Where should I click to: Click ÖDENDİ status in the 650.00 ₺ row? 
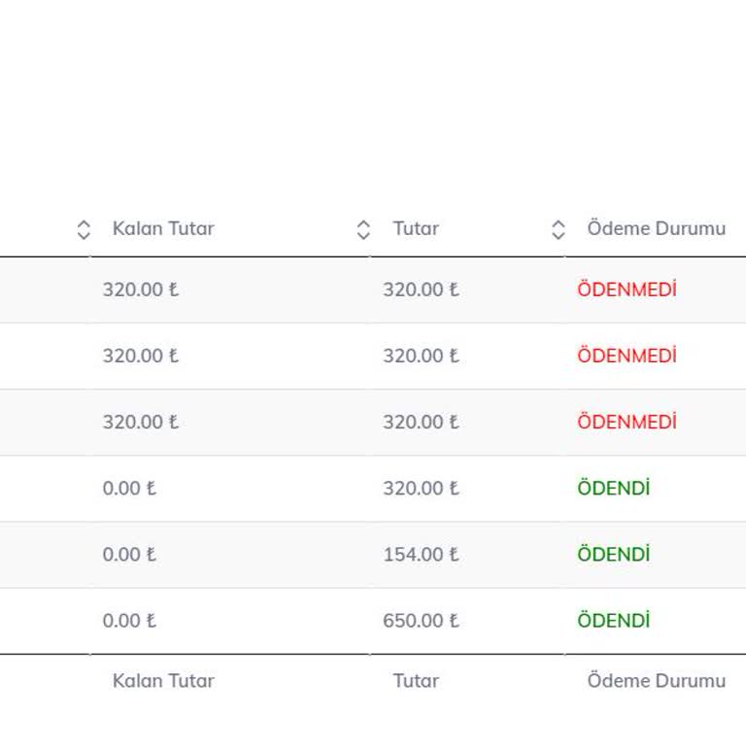pos(613,621)
